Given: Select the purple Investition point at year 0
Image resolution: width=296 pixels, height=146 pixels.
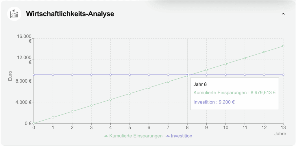Looking at the screenshot, I should (x=34, y=75).
